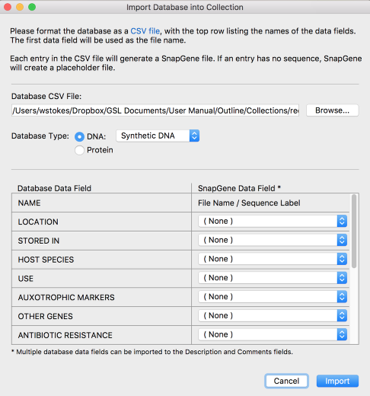The image size is (370, 396).
Task: Close the dialog with red button
Action: tap(8, 7)
